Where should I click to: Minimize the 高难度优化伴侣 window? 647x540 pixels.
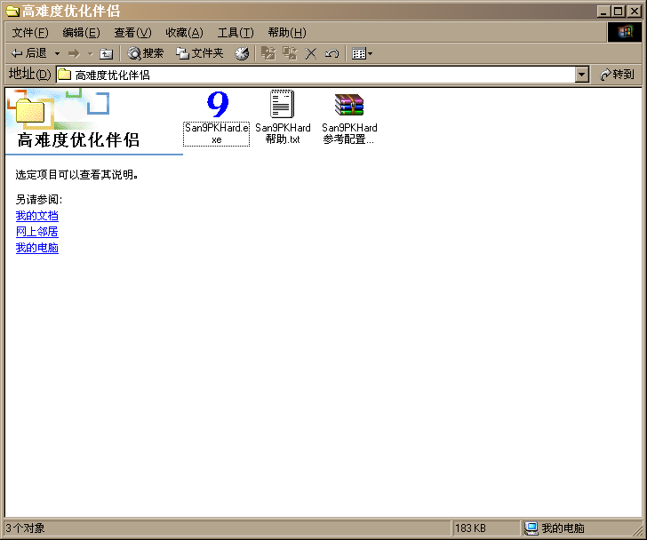(603, 12)
